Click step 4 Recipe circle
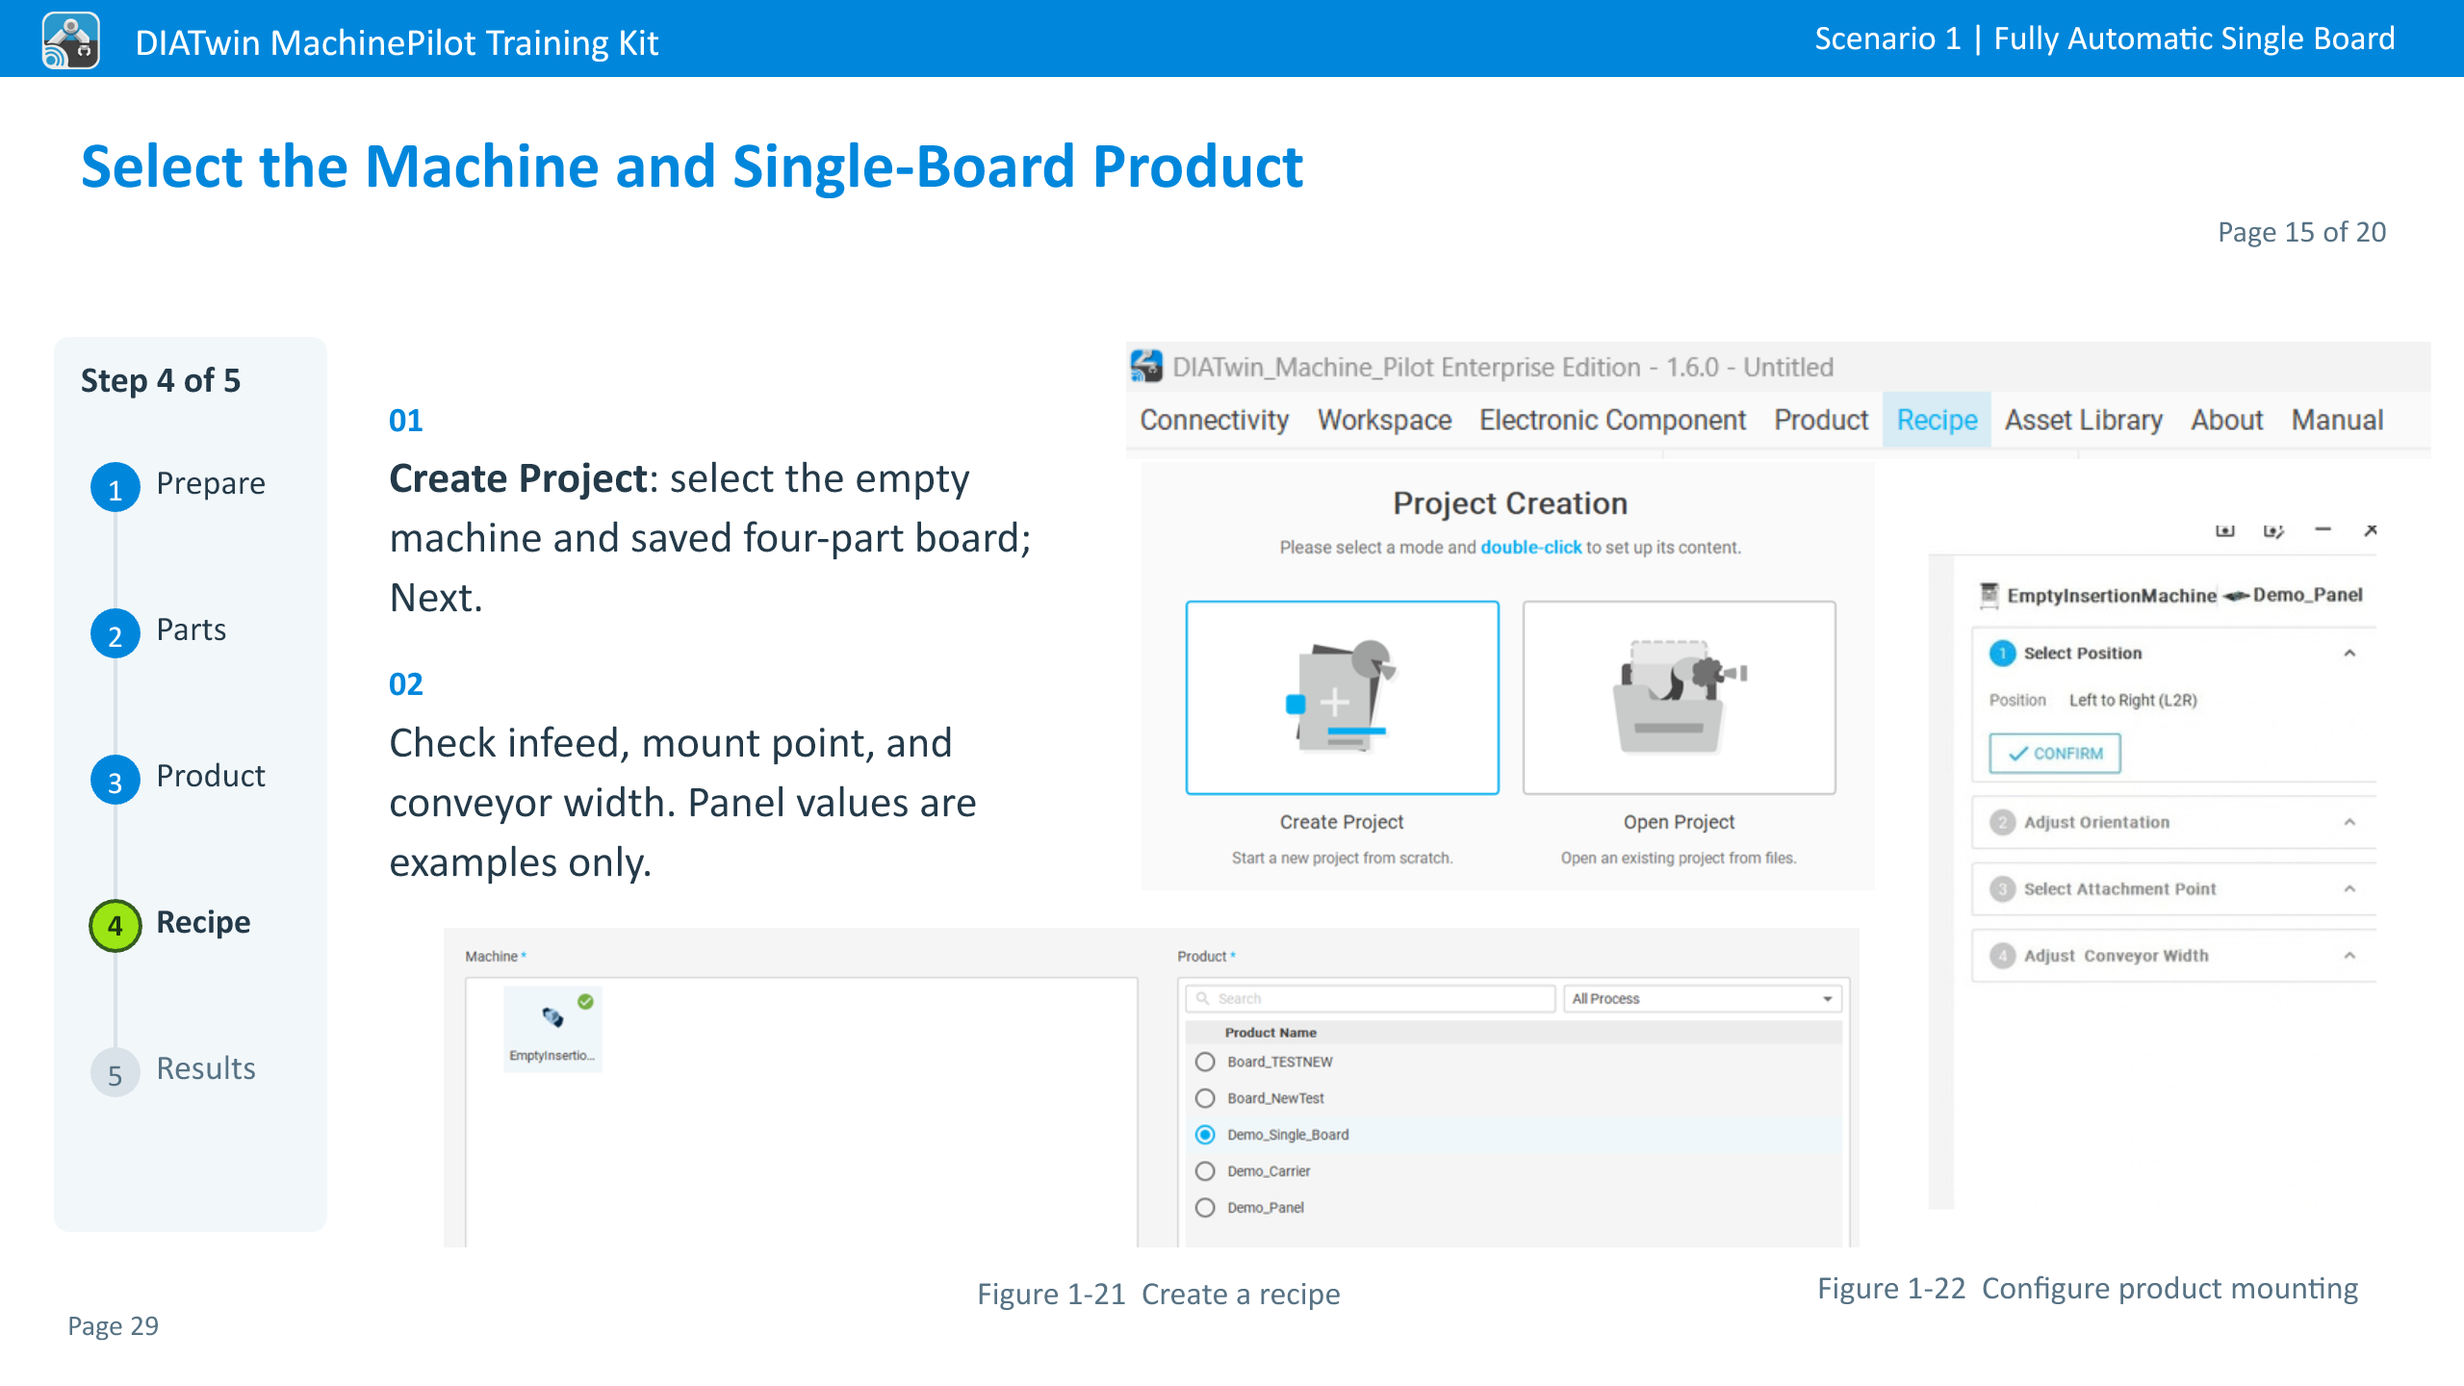 tap(115, 926)
